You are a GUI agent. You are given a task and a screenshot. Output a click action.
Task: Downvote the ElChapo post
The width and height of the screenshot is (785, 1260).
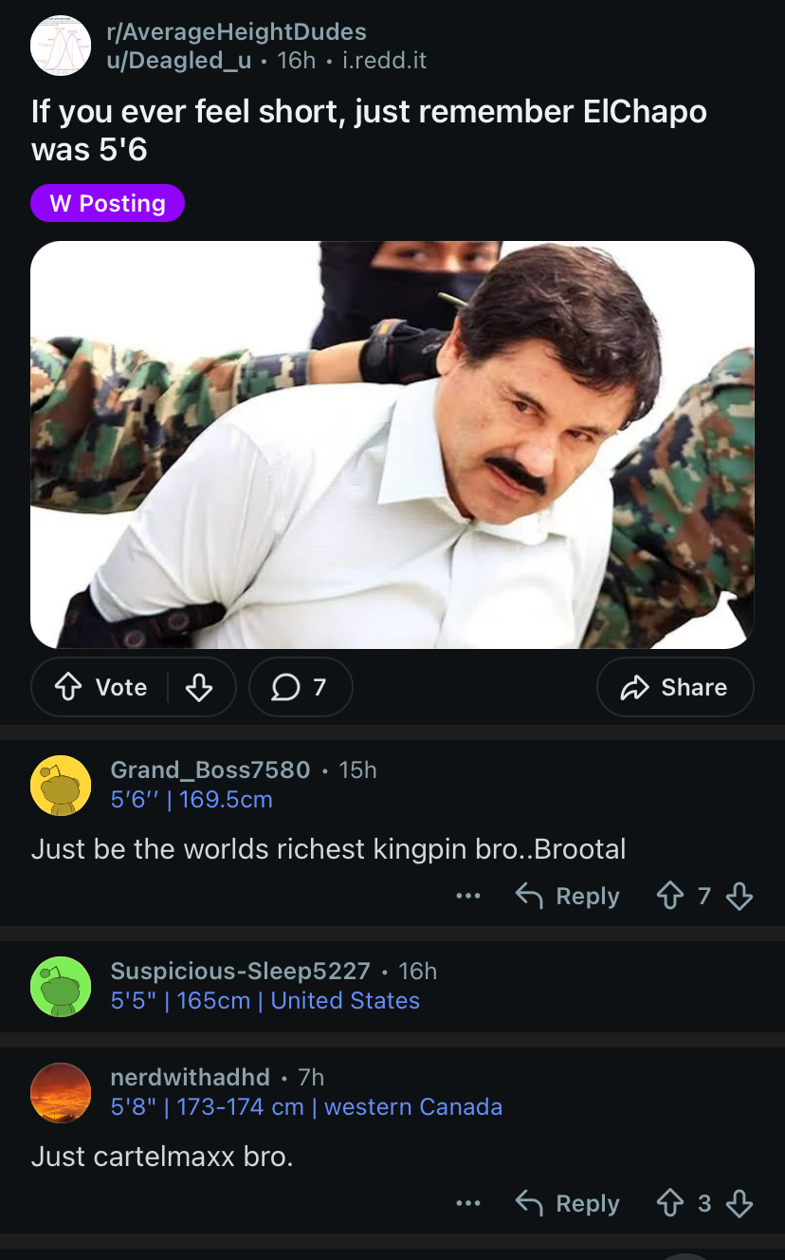(199, 687)
